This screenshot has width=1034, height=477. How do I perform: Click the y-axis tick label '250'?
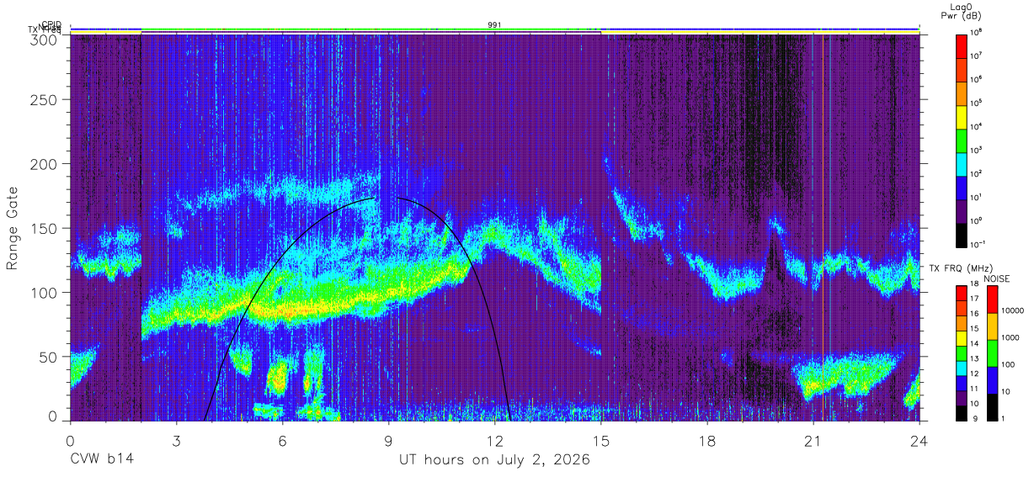tap(45, 99)
